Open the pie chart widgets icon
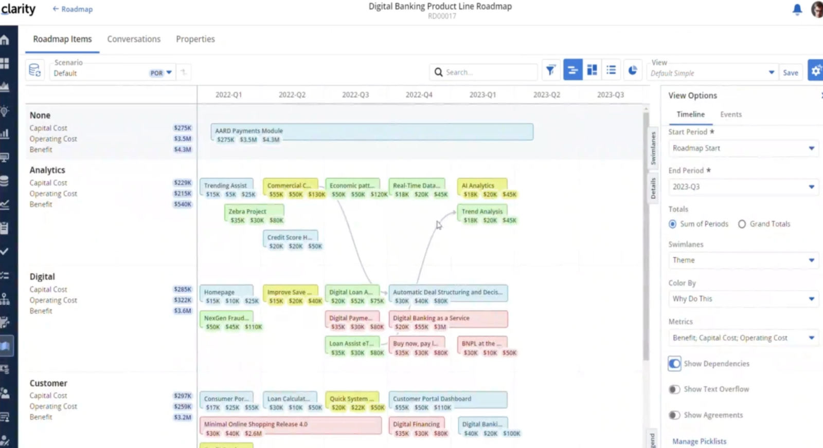The height and width of the screenshot is (448, 823). [633, 70]
